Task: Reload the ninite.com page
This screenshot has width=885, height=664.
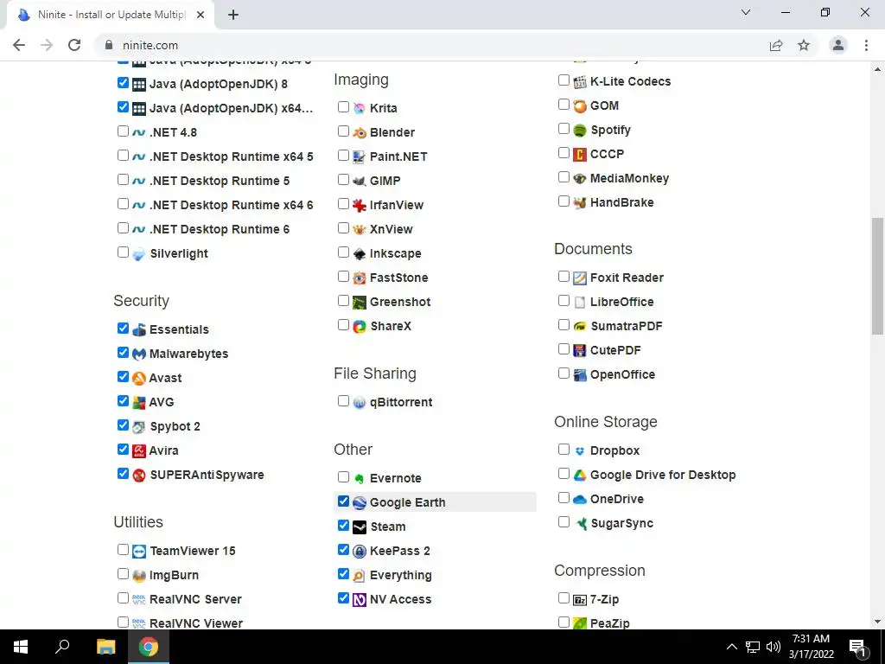Action: [74, 45]
